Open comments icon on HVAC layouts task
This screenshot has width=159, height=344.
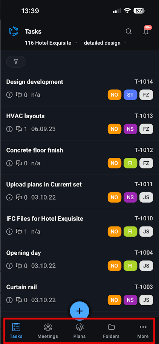pos(19,129)
